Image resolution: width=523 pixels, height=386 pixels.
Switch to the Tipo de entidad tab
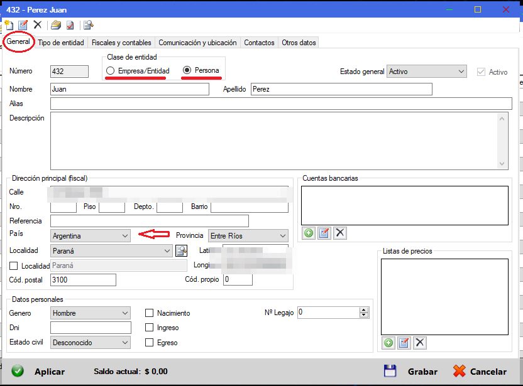coord(61,43)
